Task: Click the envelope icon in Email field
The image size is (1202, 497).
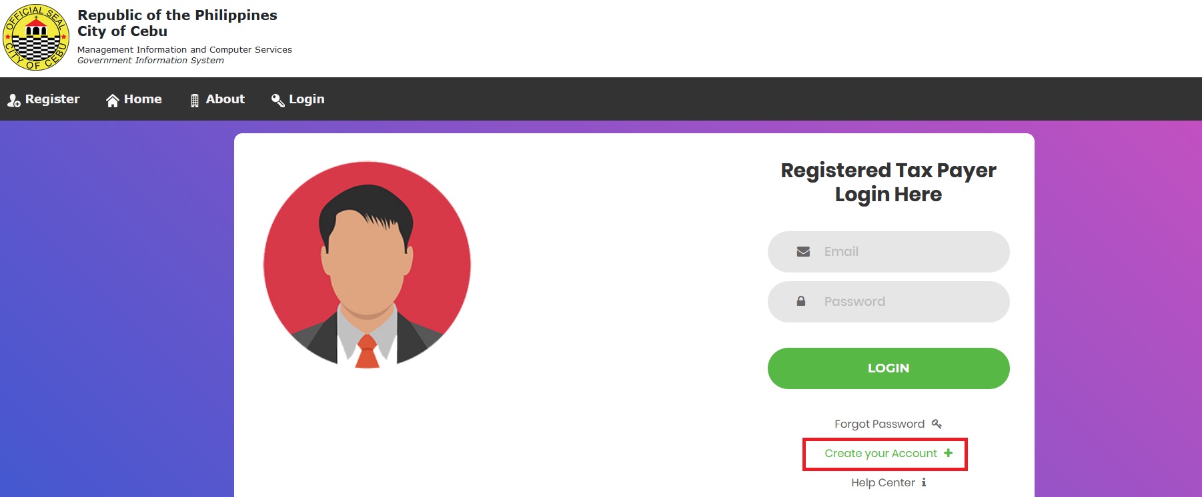Action: point(803,252)
